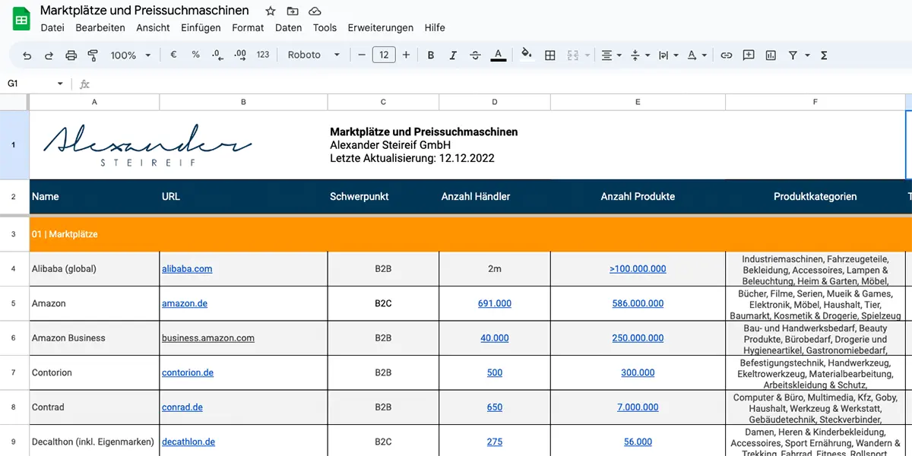Viewport: 912px width, 456px height.
Task: Open the Erweiterungen menu
Action: tap(381, 27)
